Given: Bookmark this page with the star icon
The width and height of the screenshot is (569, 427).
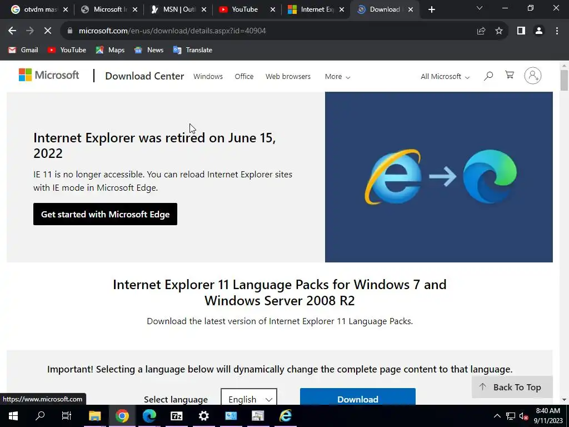Looking at the screenshot, I should (499, 31).
